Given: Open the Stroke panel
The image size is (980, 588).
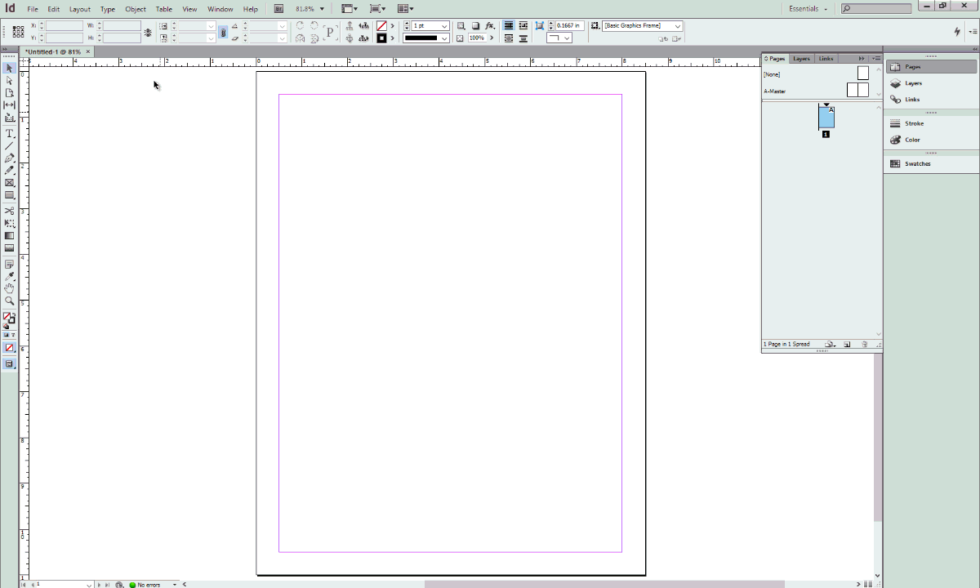Looking at the screenshot, I should tap(914, 123).
